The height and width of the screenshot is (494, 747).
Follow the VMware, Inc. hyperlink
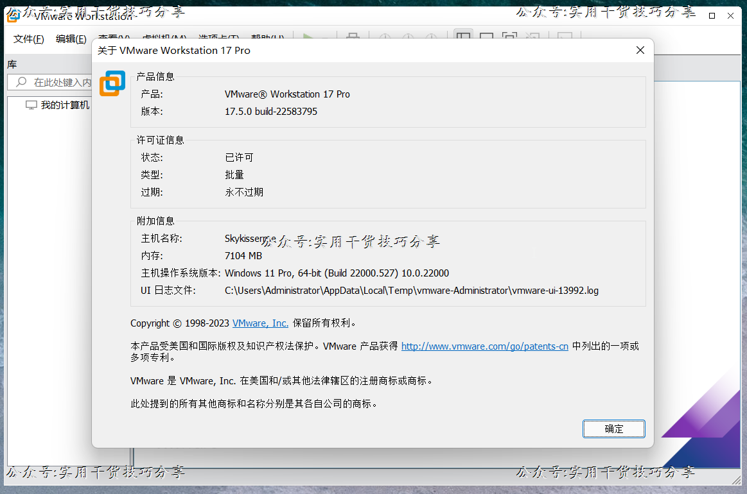tap(260, 323)
